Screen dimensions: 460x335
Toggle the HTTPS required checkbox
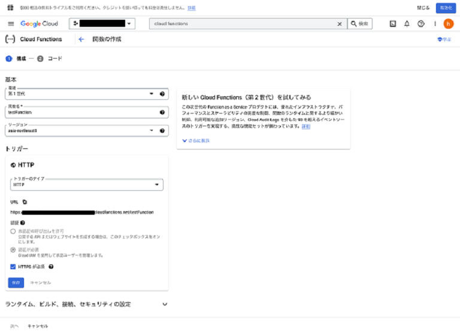click(x=13, y=267)
